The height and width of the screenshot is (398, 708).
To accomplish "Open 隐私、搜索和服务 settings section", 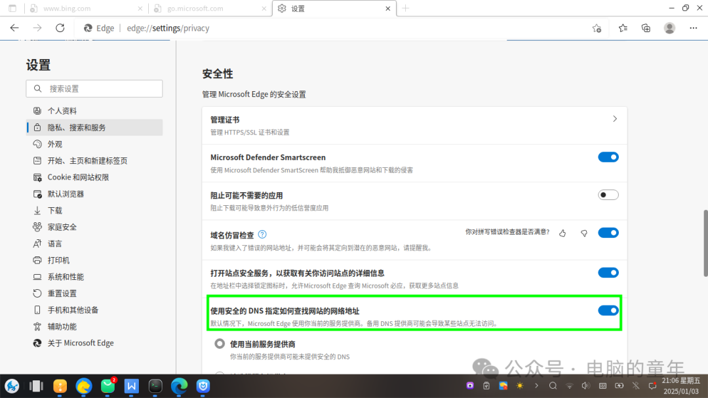I will (x=94, y=127).
